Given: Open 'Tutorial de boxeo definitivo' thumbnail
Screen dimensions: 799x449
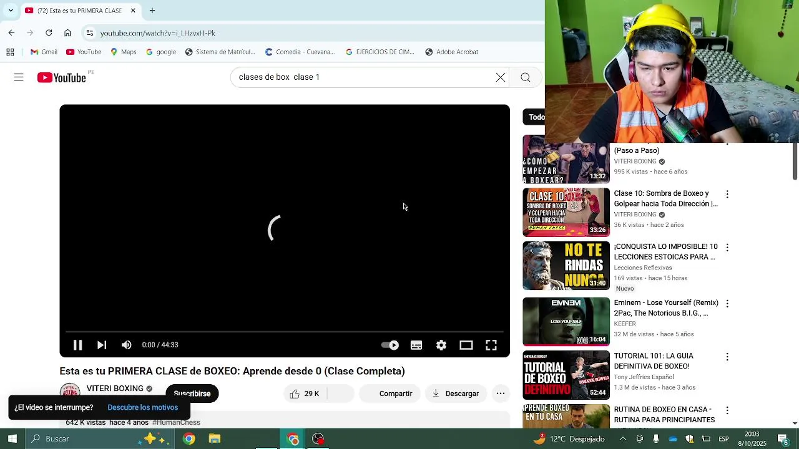Looking at the screenshot, I should tap(566, 375).
